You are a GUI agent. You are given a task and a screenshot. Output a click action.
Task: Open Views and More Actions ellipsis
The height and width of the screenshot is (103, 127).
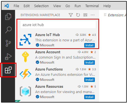coord(93,15)
